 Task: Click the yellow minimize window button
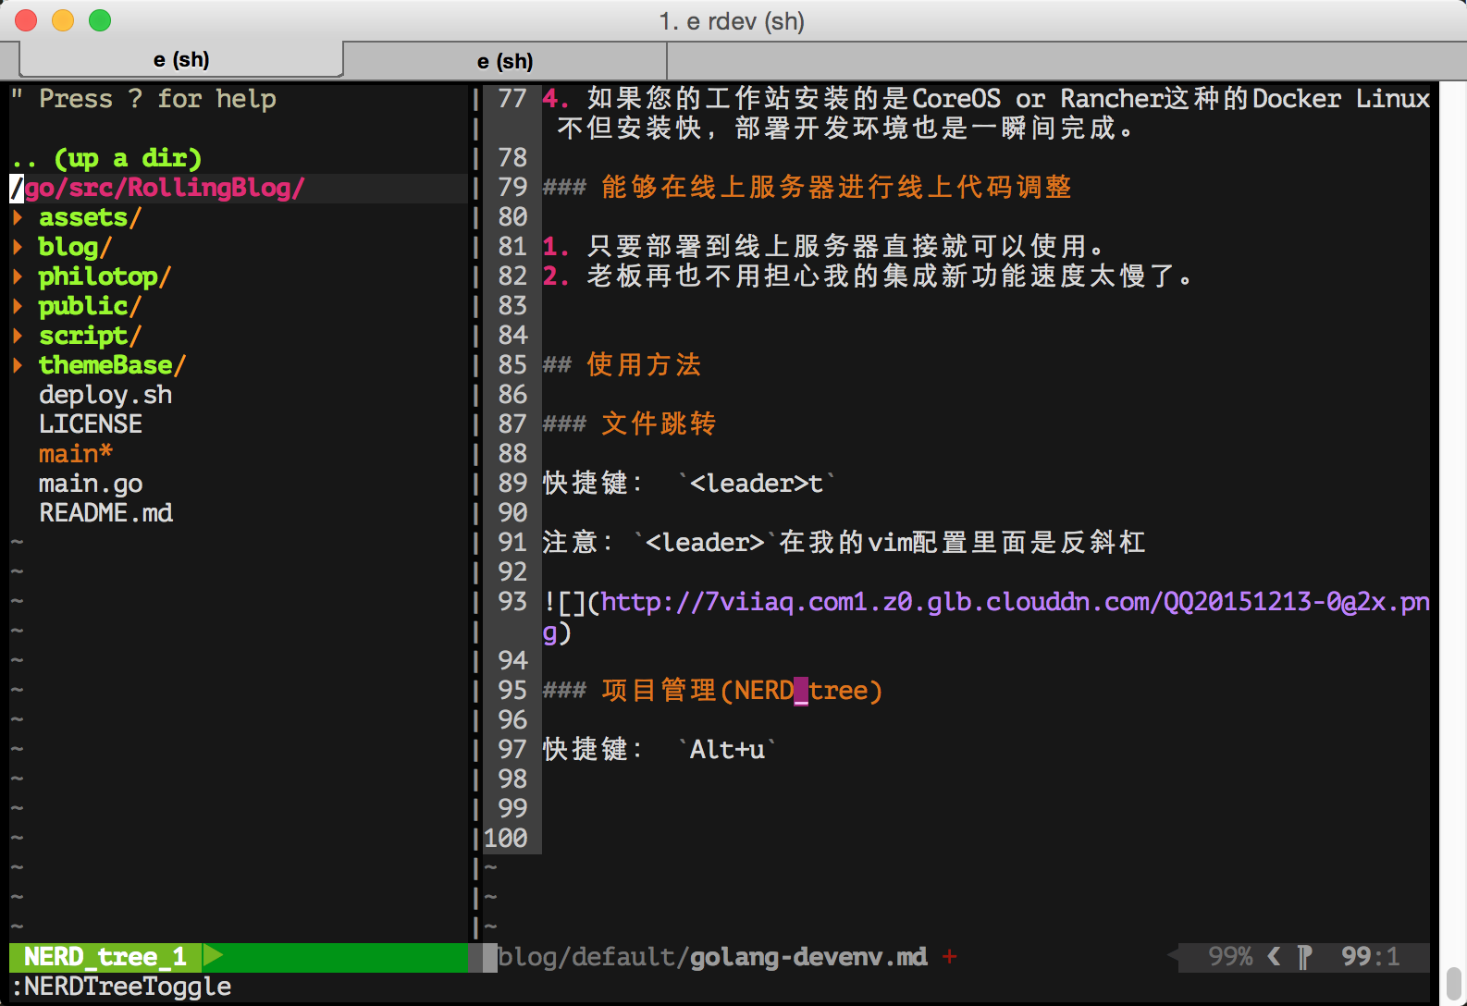(63, 20)
